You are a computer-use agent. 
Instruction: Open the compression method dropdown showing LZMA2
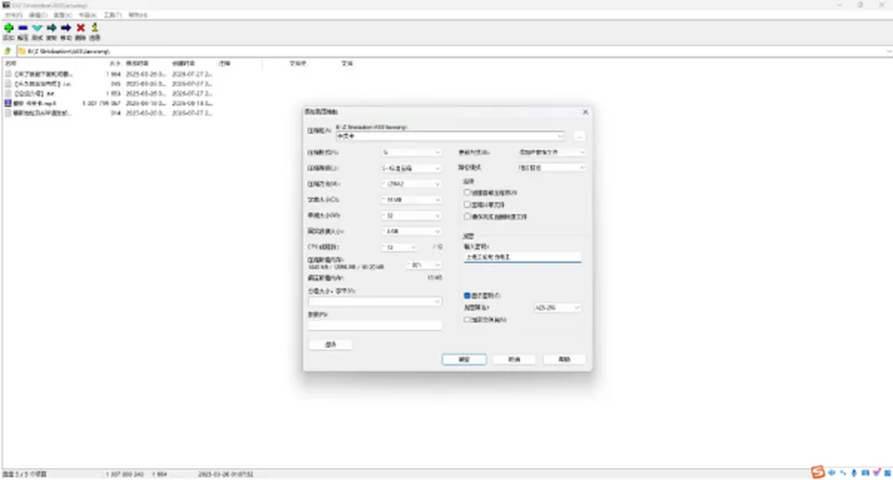tap(411, 184)
